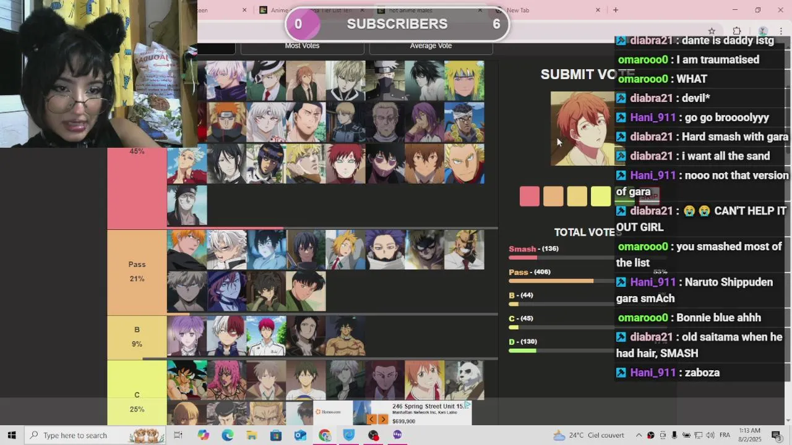Switch to the 'not anime males' tab

coord(430,10)
